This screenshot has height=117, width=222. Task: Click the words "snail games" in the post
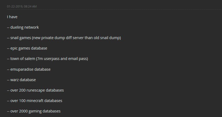click(21, 38)
